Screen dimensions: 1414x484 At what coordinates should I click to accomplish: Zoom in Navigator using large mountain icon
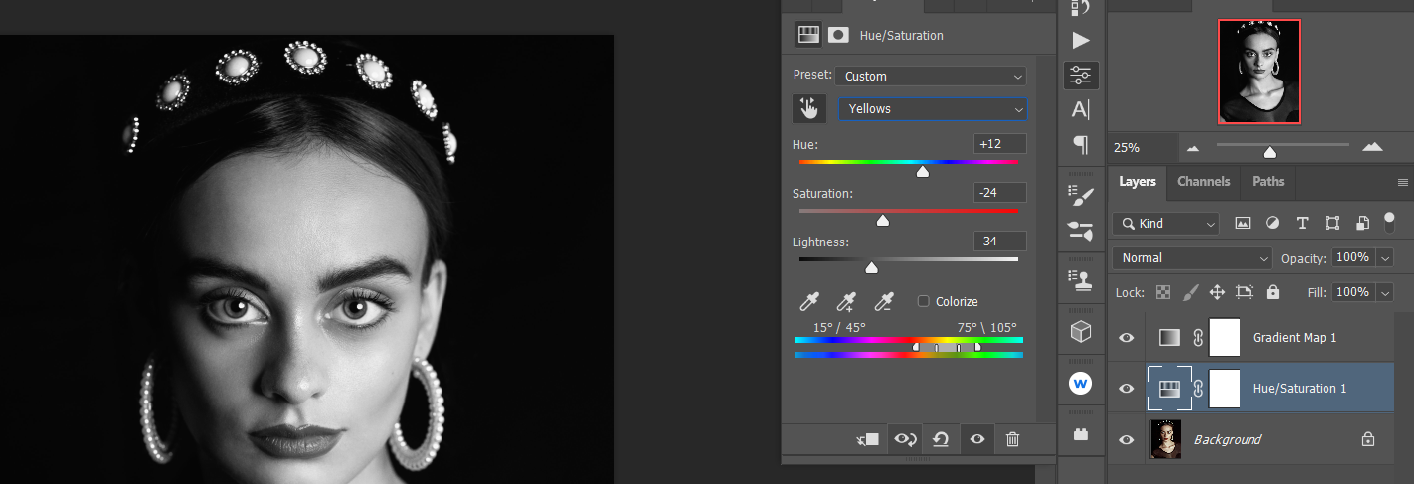(1372, 146)
